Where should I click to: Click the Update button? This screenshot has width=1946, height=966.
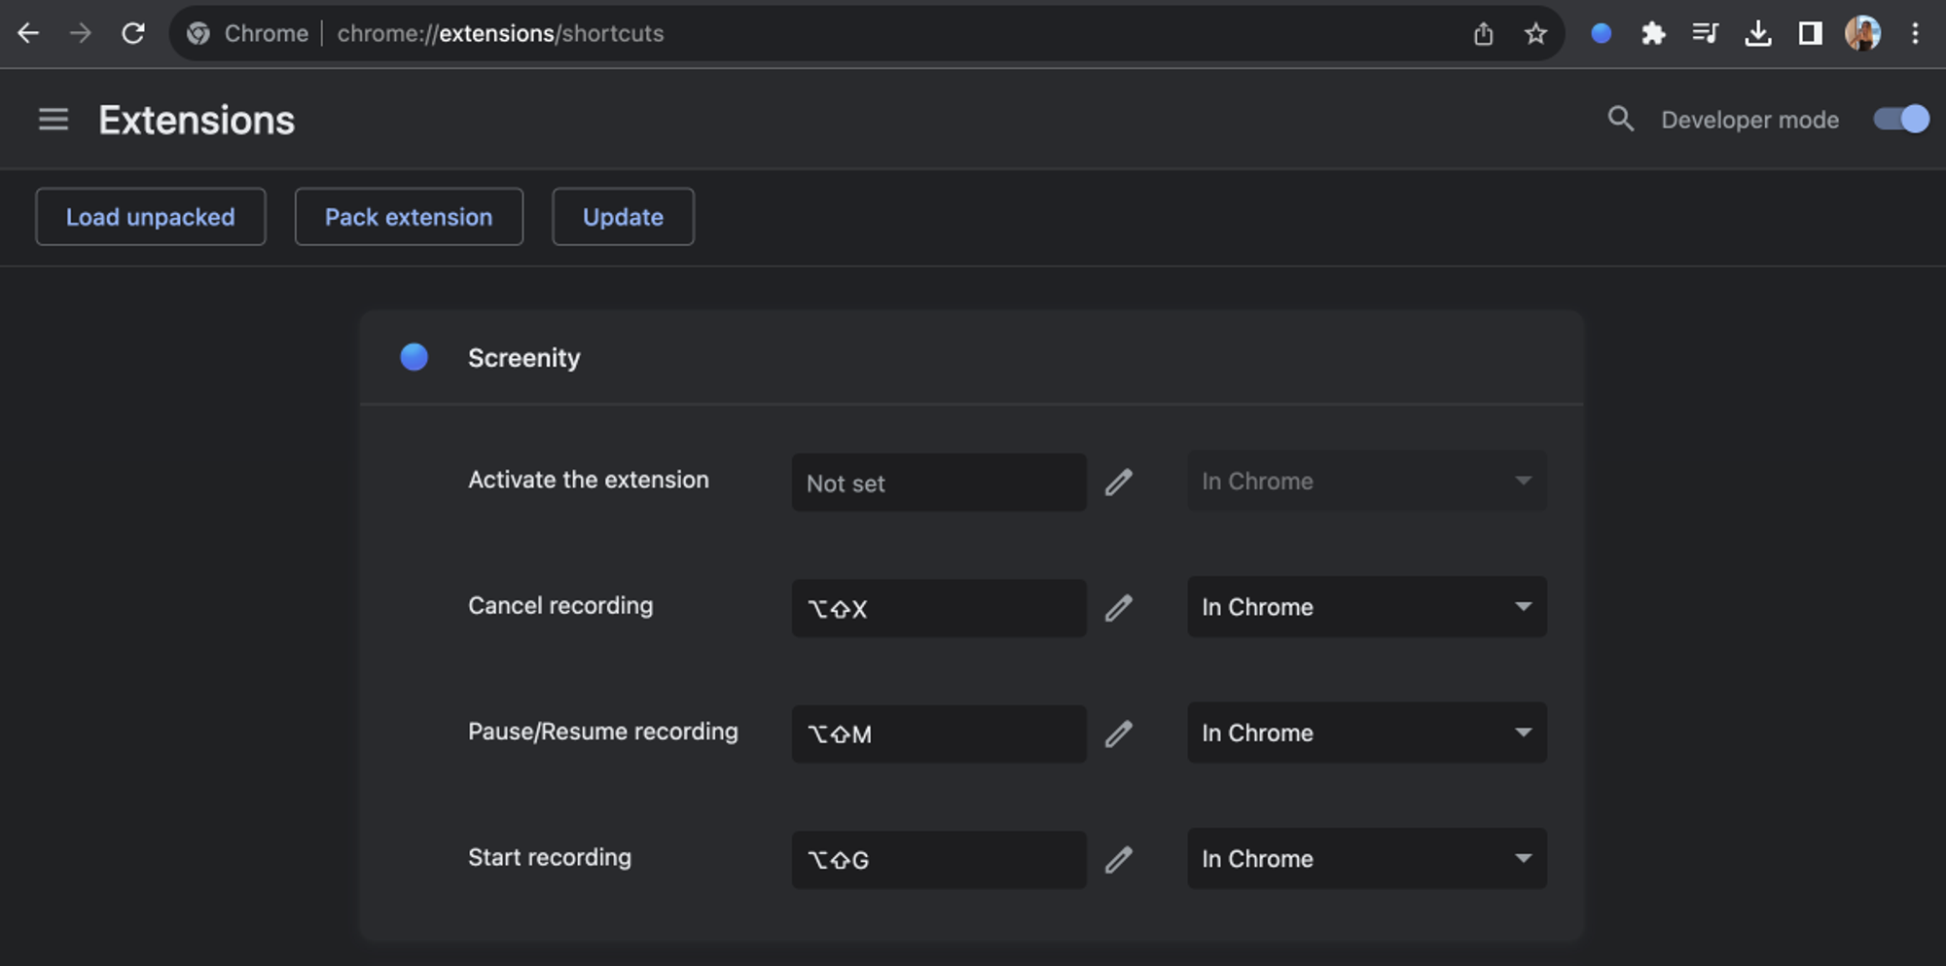623,217
